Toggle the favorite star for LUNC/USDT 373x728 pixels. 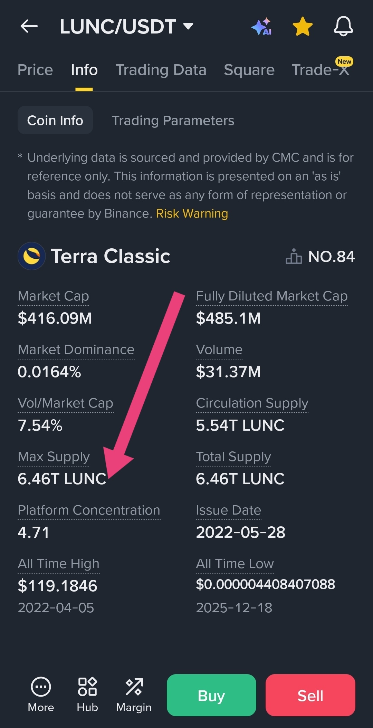(x=303, y=26)
